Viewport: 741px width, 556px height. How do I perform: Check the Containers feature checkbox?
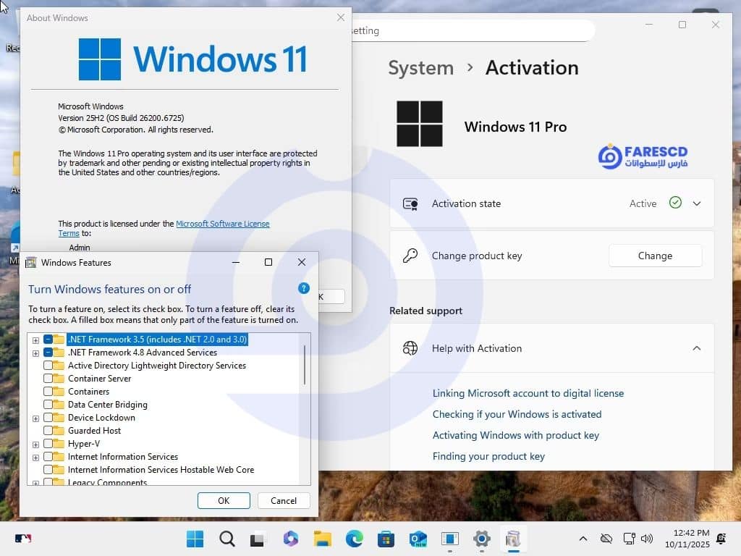coord(48,392)
